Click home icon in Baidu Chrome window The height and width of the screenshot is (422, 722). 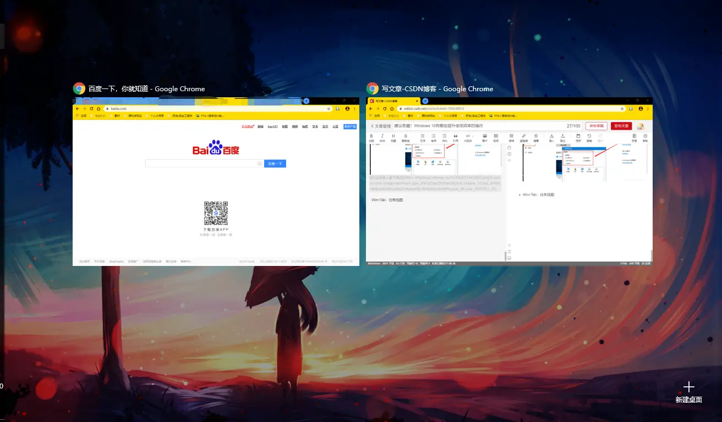click(x=99, y=109)
